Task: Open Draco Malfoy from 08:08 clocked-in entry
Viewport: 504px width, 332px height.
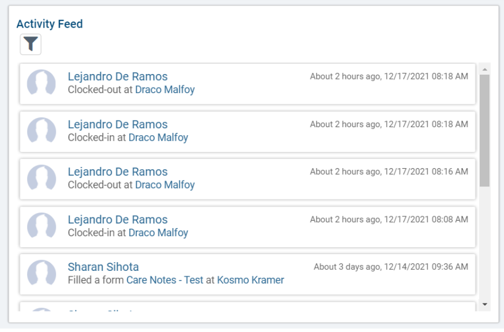Action: (158, 233)
